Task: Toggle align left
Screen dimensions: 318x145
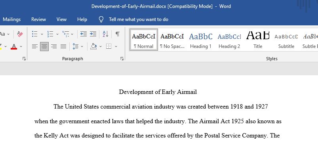Action: [x=35, y=47]
